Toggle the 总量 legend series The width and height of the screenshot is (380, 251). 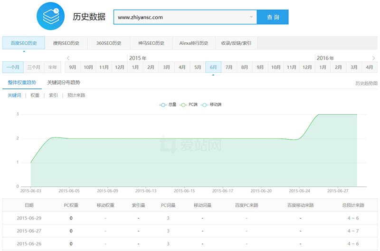click(x=168, y=105)
